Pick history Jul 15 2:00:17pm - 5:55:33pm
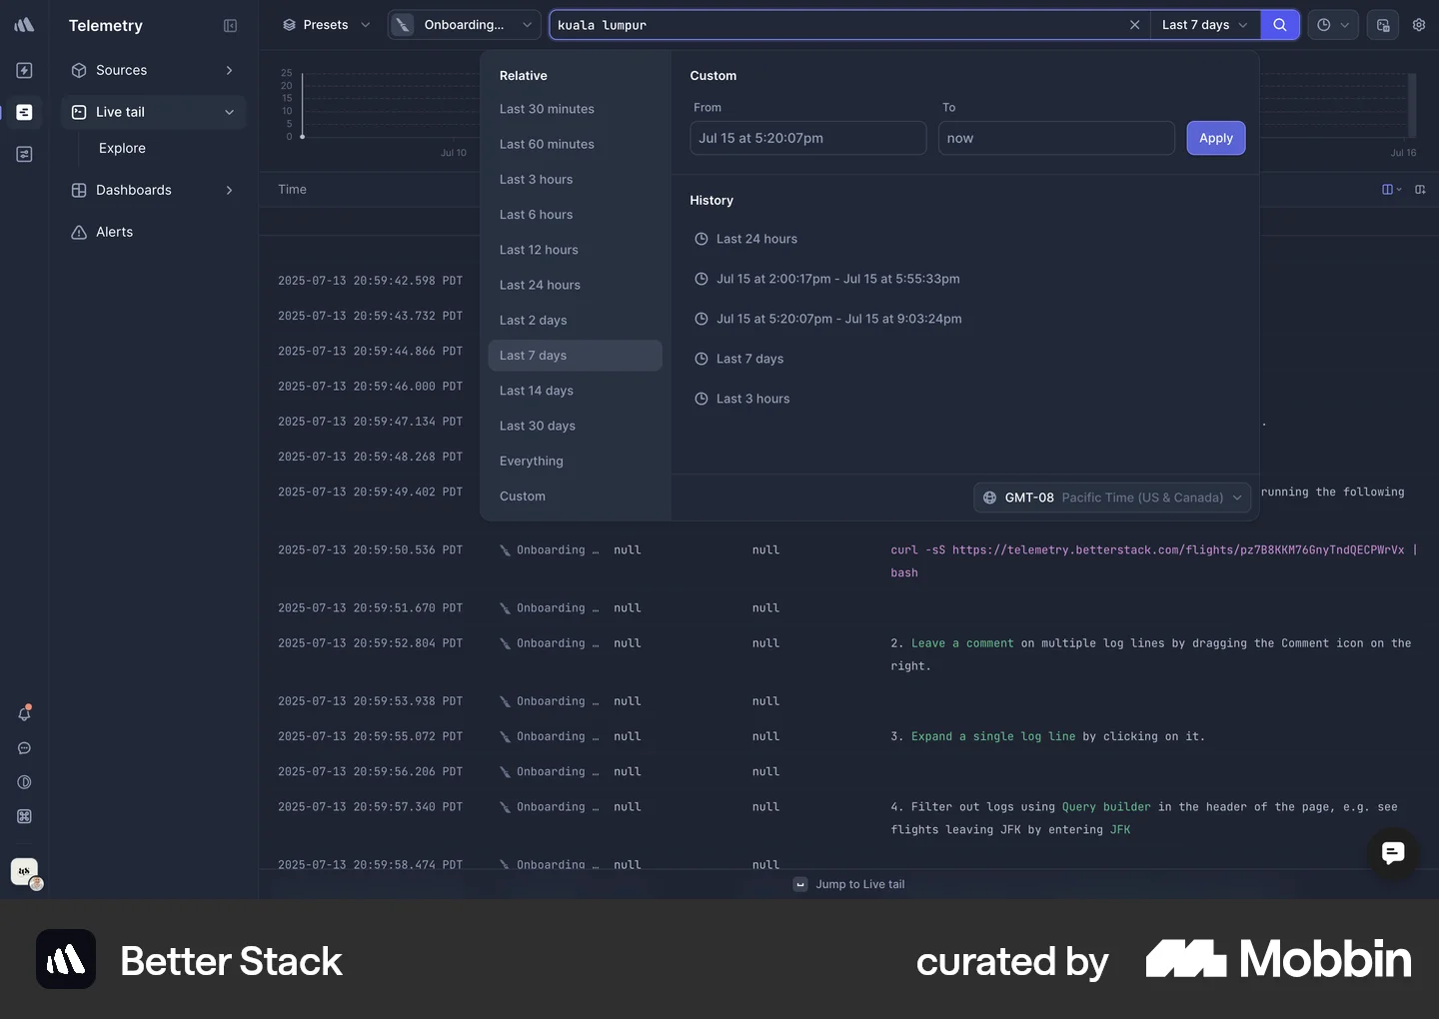Screen dimensions: 1439x1019 click(837, 279)
